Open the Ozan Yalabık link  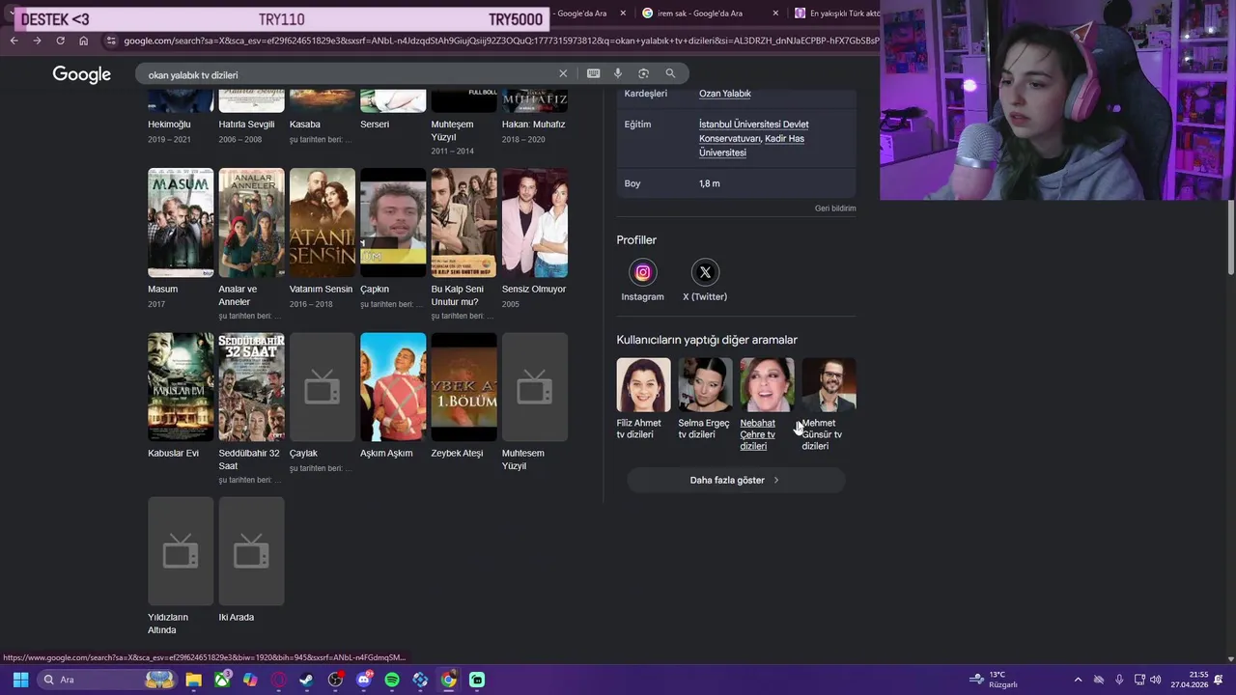(x=724, y=94)
